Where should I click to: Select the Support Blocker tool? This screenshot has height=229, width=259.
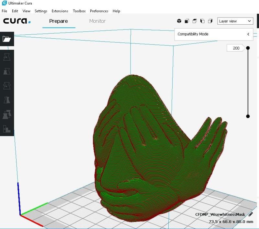(7, 128)
